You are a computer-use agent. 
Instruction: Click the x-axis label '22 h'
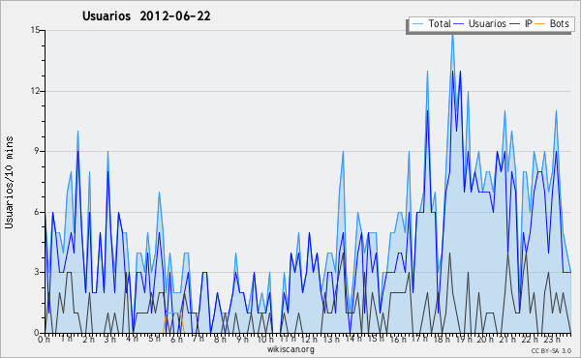[529, 339]
